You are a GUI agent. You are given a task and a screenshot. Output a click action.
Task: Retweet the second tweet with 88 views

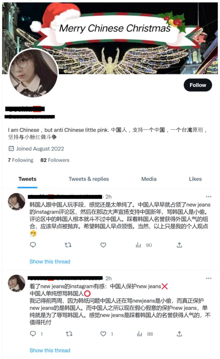coord(69,334)
